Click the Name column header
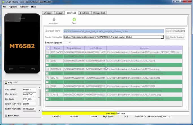 tap(57, 48)
